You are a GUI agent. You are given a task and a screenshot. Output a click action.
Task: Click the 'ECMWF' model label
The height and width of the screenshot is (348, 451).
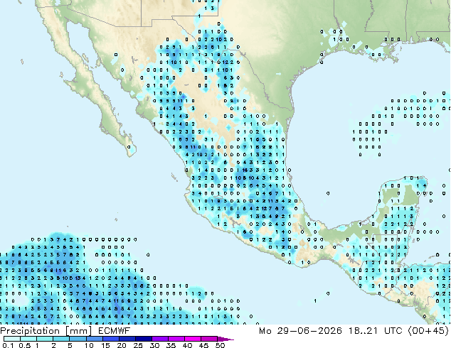115,331
